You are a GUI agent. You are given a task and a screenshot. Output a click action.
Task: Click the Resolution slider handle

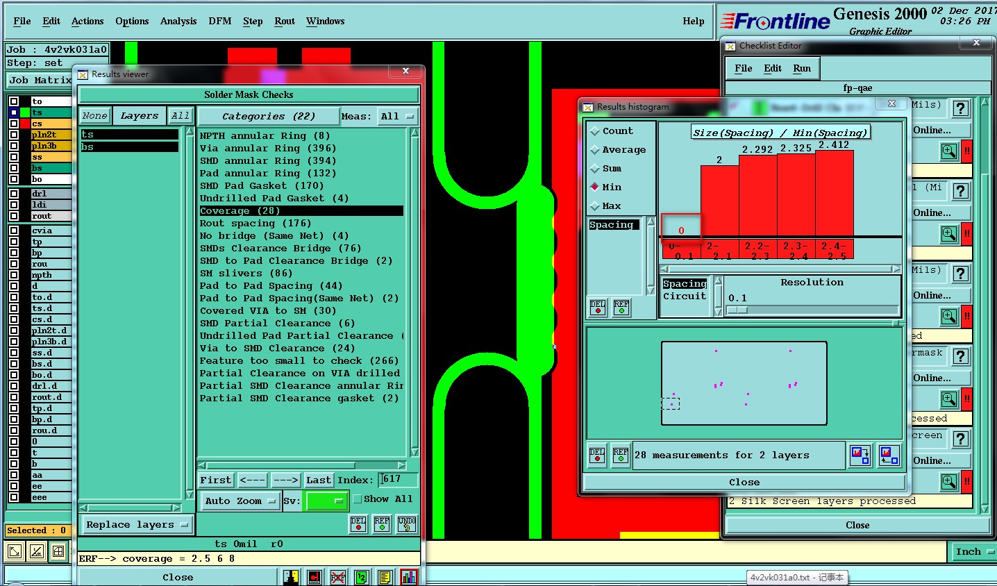point(737,310)
